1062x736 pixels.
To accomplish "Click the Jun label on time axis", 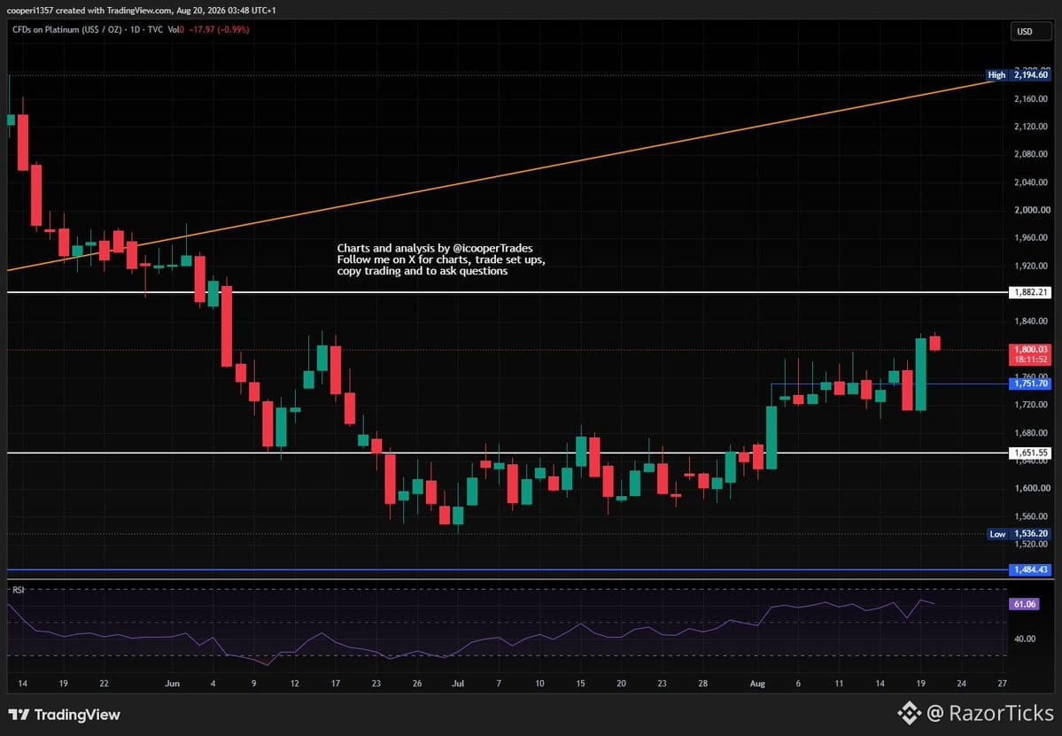I will (172, 684).
